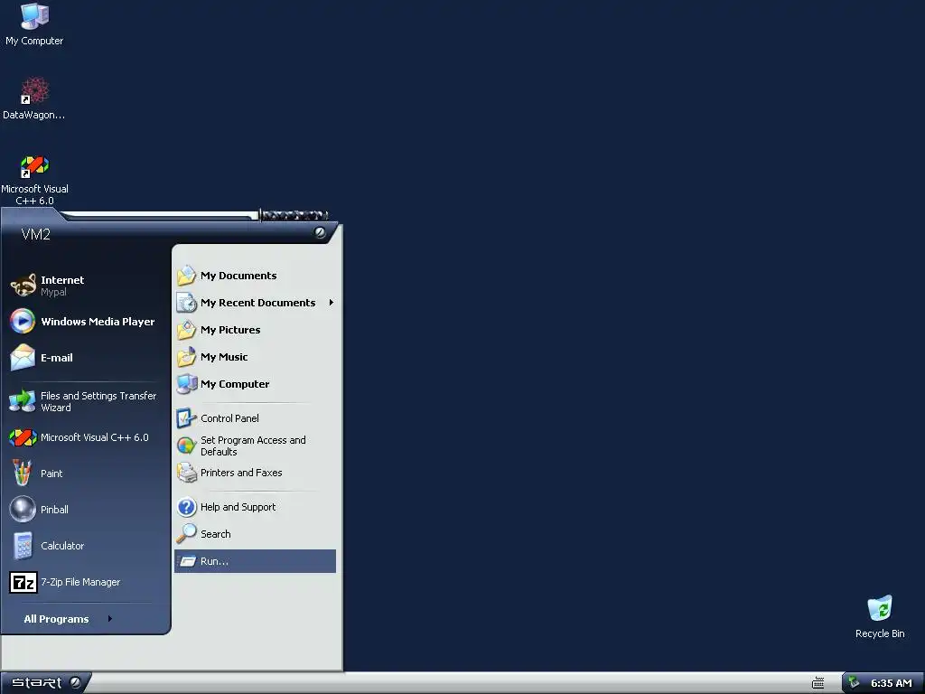
Task: Click the round icon on Start menu header
Action: [320, 232]
